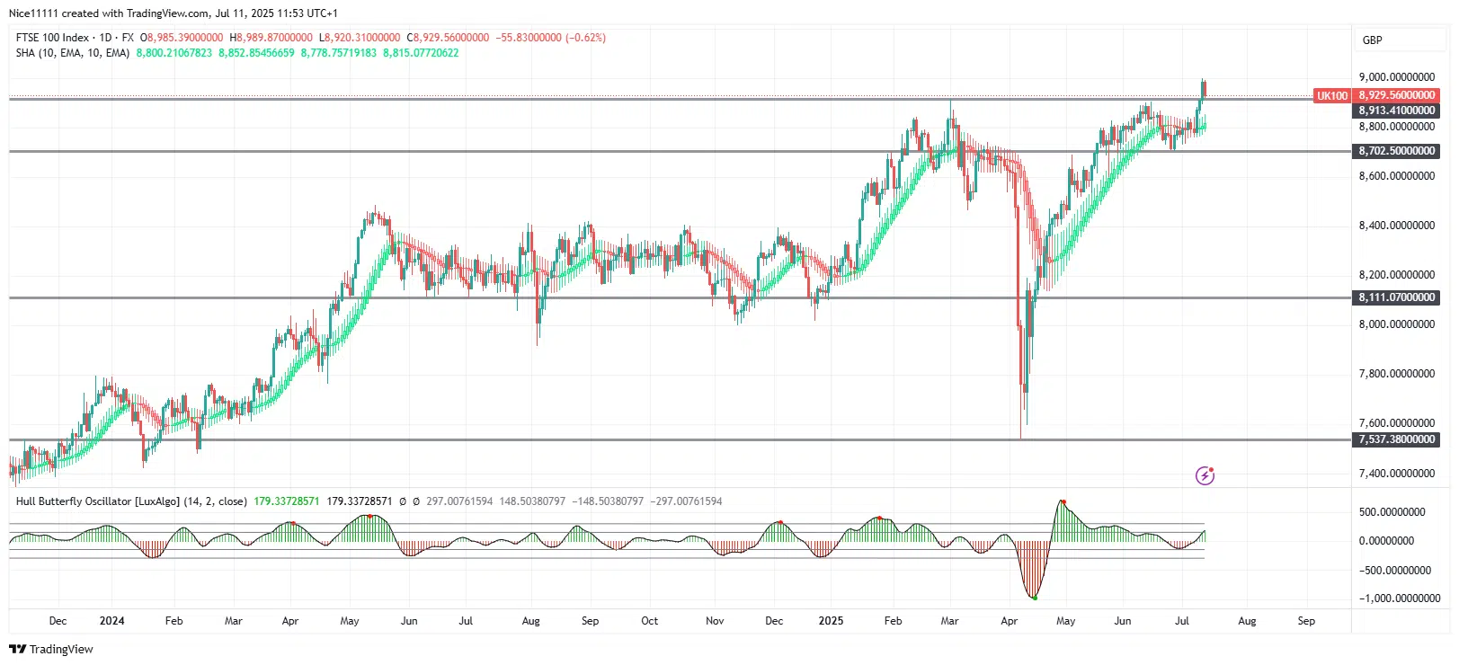Click the 2025 year marker on time axis
Viewport: 1459px width, 665px height.
pos(831,621)
